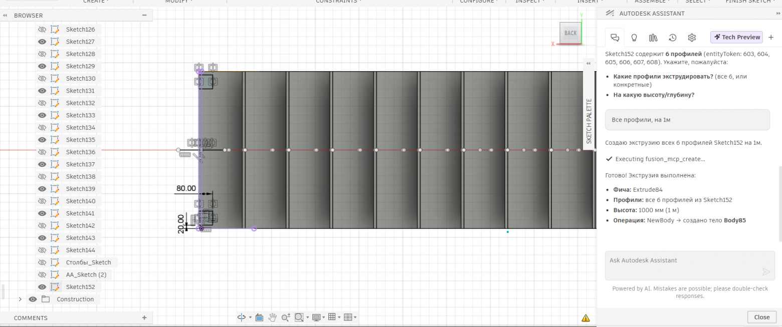Open the Display Settings dropdown arrow
Viewport: 782px width, 327px height.
pyautogui.click(x=323, y=317)
